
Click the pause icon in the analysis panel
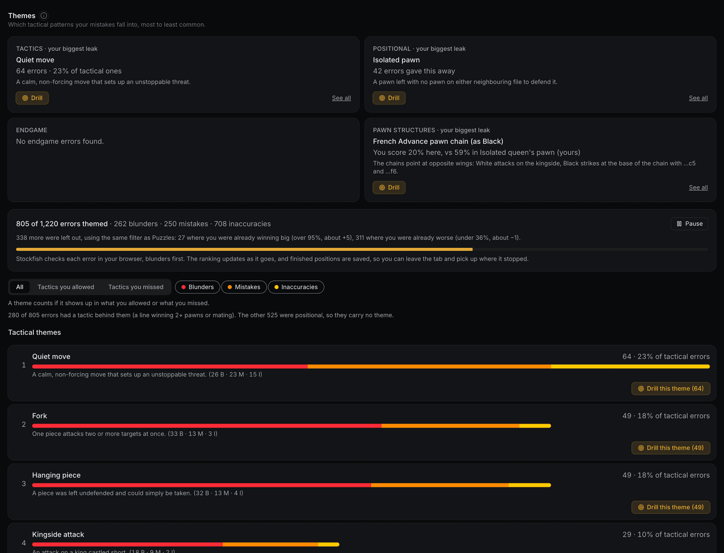679,224
